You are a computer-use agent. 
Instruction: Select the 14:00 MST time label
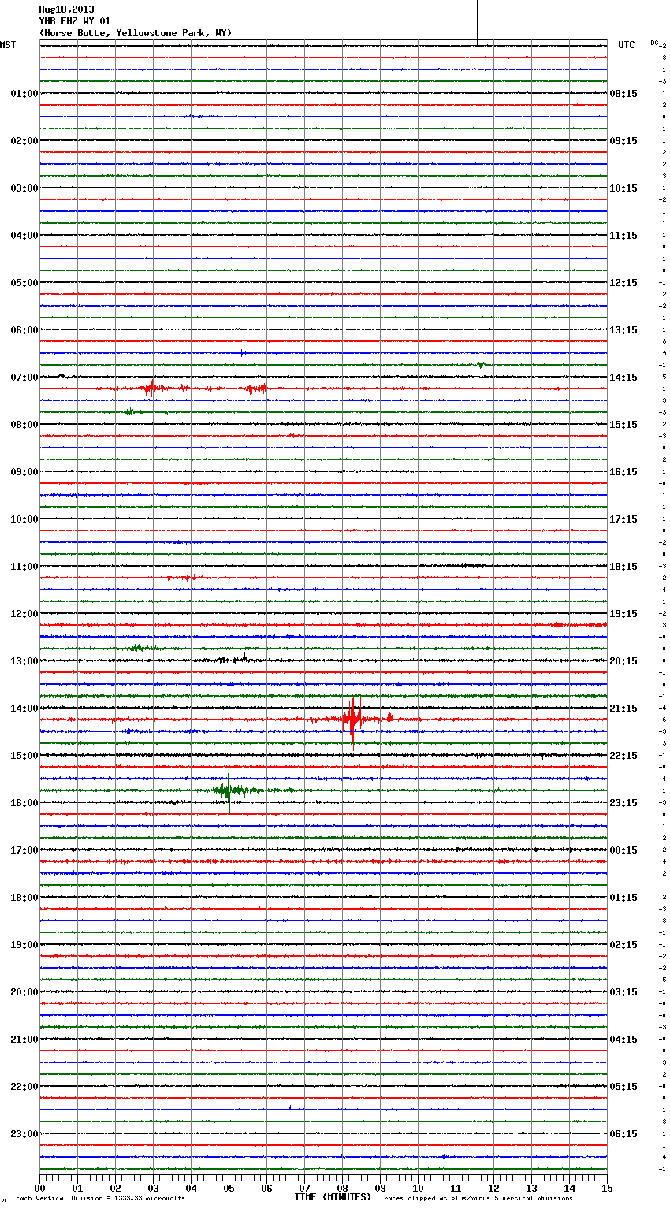24,709
